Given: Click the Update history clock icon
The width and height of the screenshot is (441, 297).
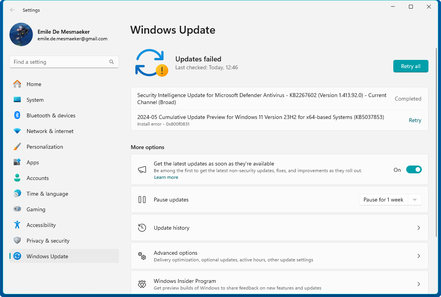Looking at the screenshot, I should (x=142, y=227).
